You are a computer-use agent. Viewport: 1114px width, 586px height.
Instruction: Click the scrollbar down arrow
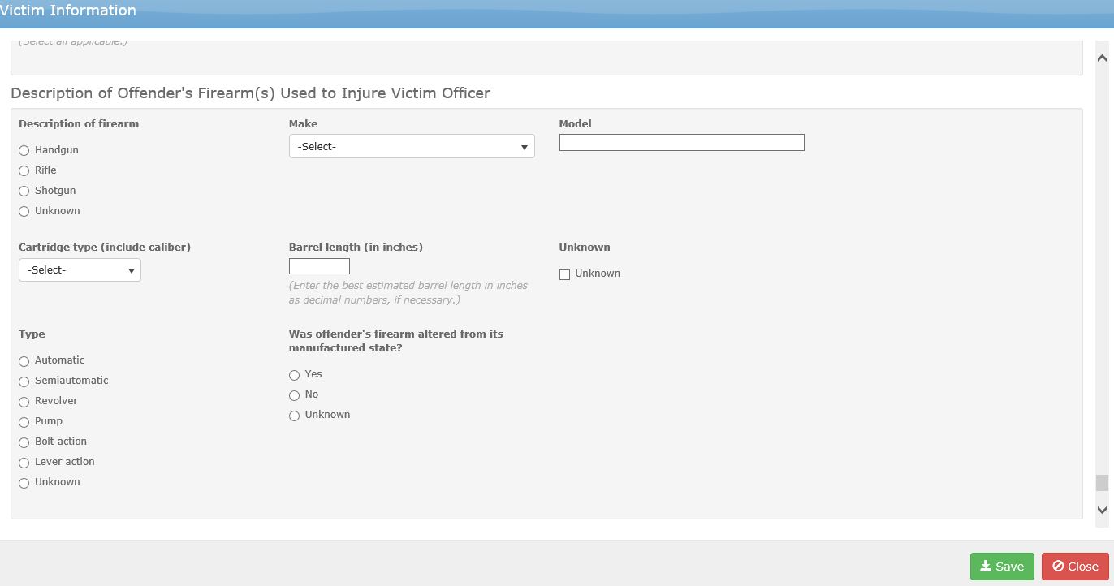(x=1102, y=510)
